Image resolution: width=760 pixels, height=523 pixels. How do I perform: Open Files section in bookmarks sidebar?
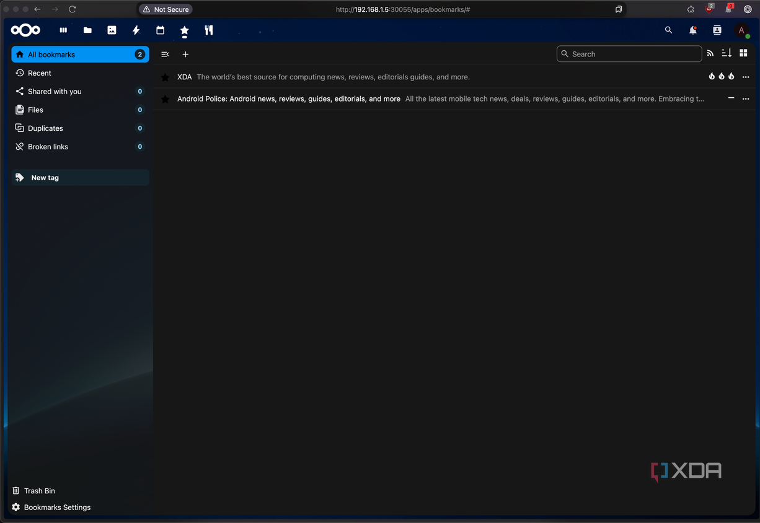coord(80,110)
